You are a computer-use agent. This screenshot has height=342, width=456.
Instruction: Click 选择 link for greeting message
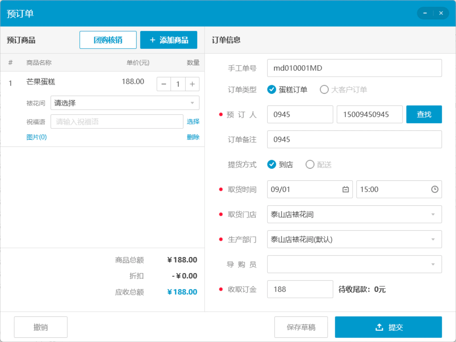pyautogui.click(x=193, y=122)
